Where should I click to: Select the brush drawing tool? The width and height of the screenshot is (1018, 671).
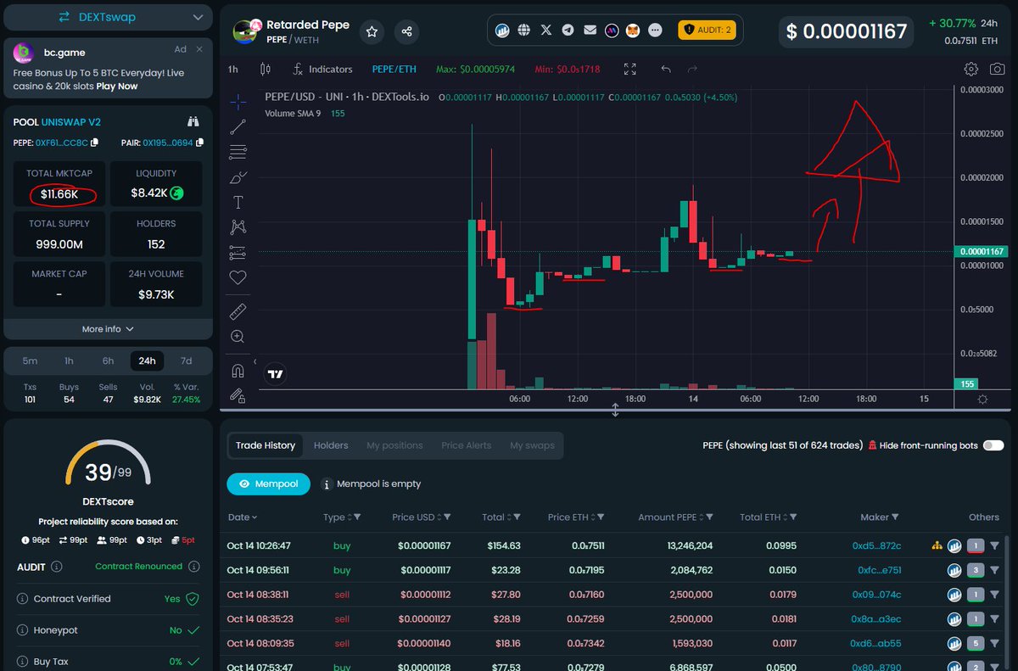pos(238,177)
